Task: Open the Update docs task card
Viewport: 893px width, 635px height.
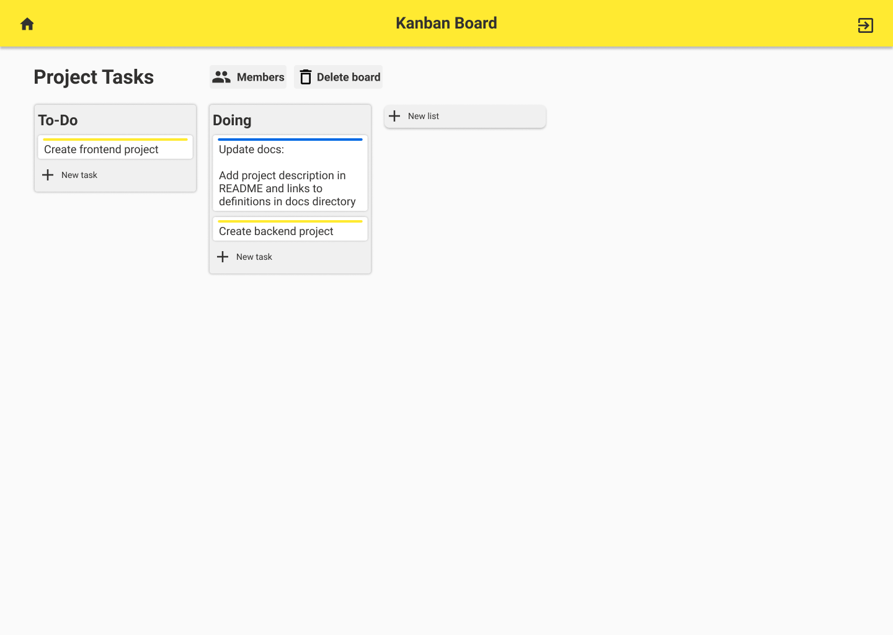Action: 290,174
